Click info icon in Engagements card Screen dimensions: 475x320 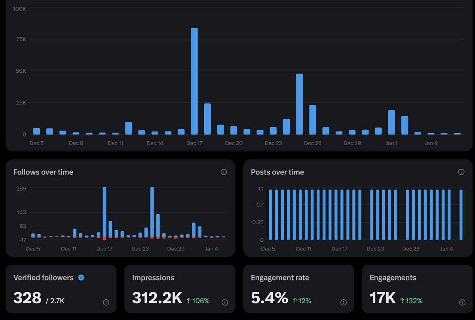click(x=462, y=302)
